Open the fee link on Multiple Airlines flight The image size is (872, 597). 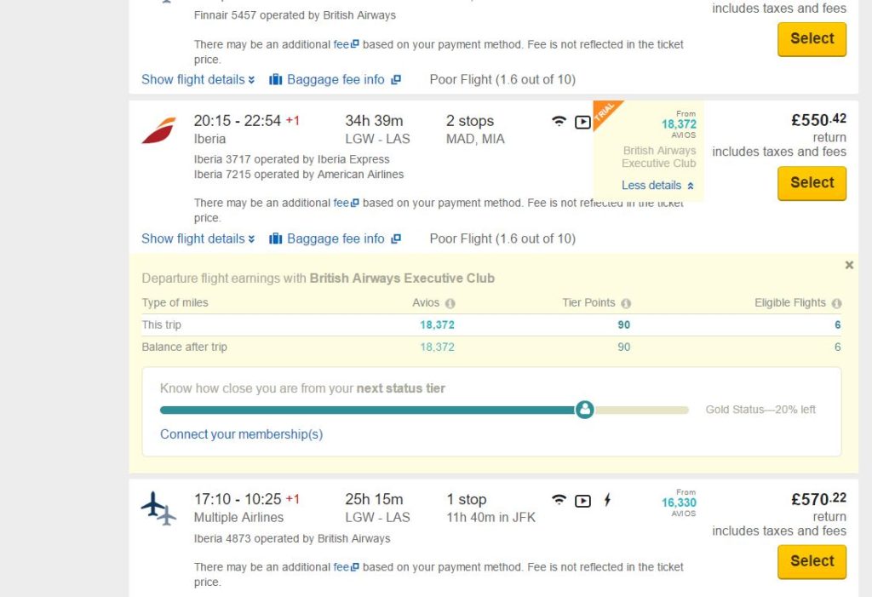click(346, 567)
